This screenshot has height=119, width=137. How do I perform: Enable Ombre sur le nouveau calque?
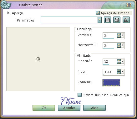pyautogui.click(x=79, y=95)
